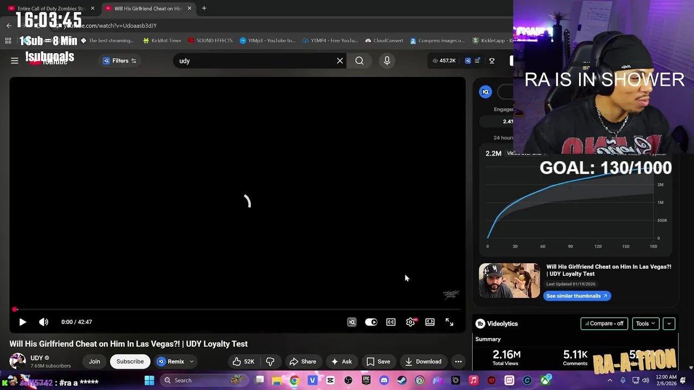Open the Compress images bookmark
Viewport: 694px width, 390px height.
(437, 41)
